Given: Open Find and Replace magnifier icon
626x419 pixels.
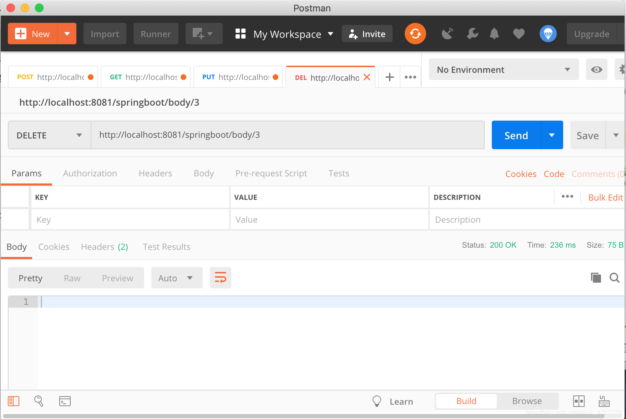Looking at the screenshot, I should click(x=39, y=401).
